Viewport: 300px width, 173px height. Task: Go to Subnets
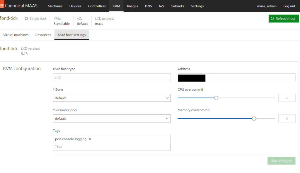(x=178, y=6)
